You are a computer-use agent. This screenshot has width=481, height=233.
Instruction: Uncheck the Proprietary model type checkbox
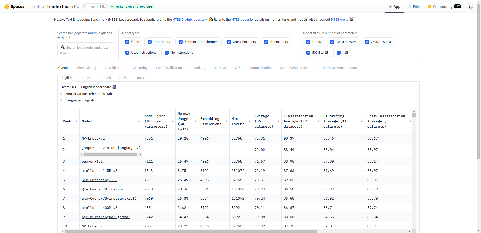click(x=150, y=42)
